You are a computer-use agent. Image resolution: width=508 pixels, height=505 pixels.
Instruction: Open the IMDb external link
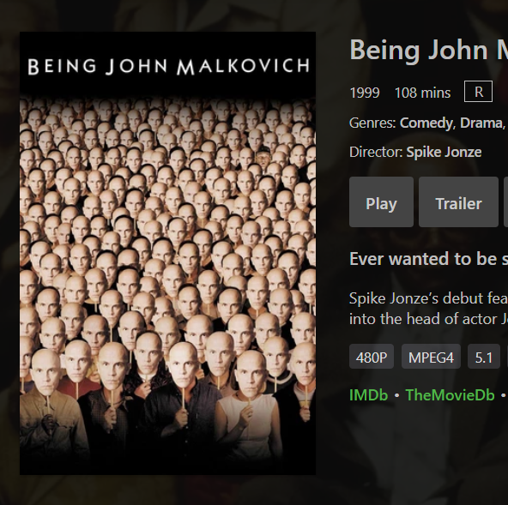click(368, 395)
